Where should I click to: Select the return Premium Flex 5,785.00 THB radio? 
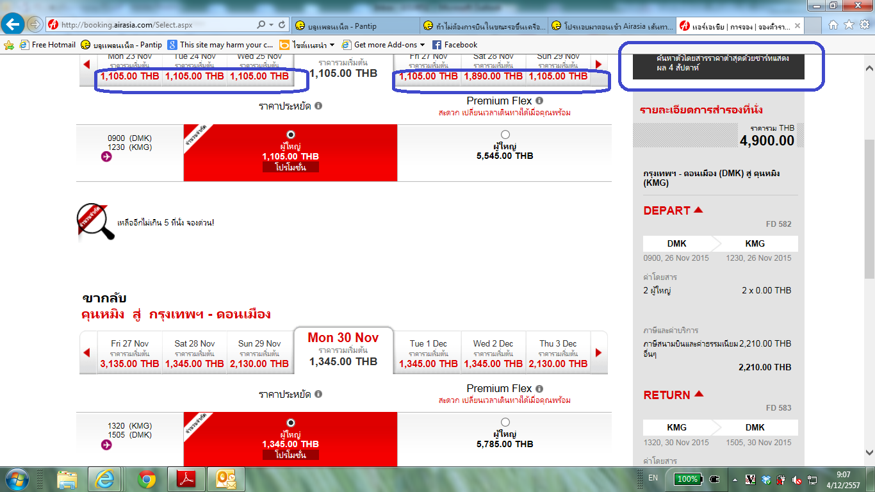(x=505, y=422)
